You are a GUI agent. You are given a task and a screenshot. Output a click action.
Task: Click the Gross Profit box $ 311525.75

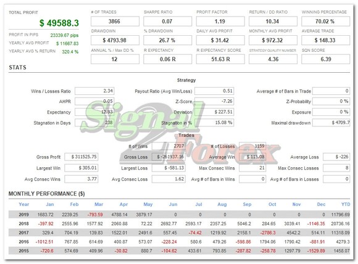coord(81,157)
